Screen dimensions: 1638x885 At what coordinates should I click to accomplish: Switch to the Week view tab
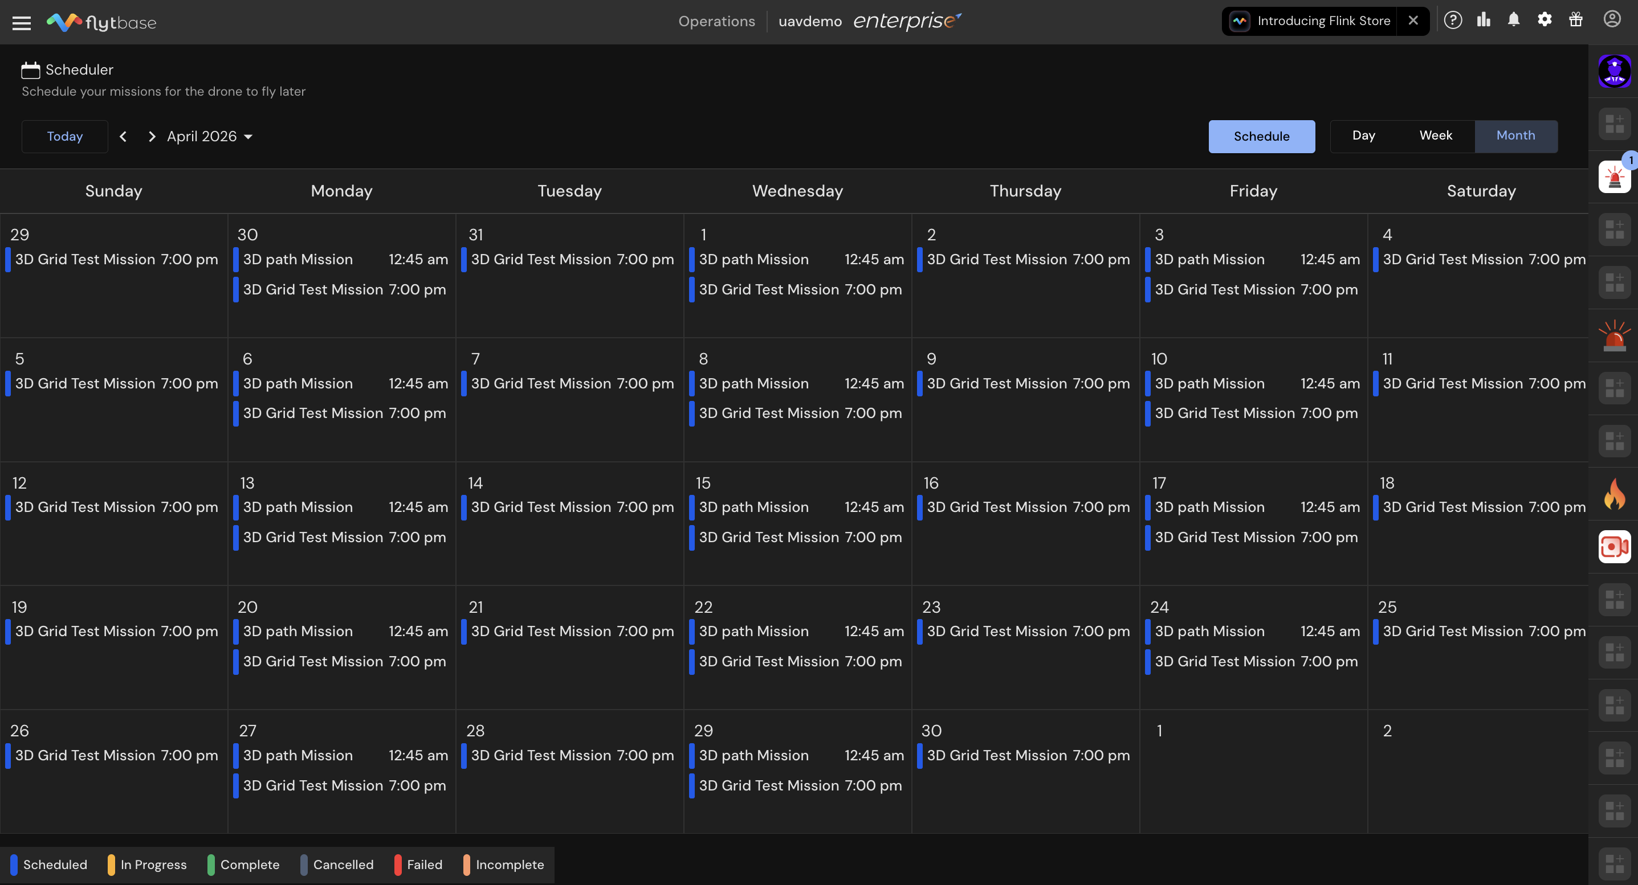pyautogui.click(x=1436, y=136)
